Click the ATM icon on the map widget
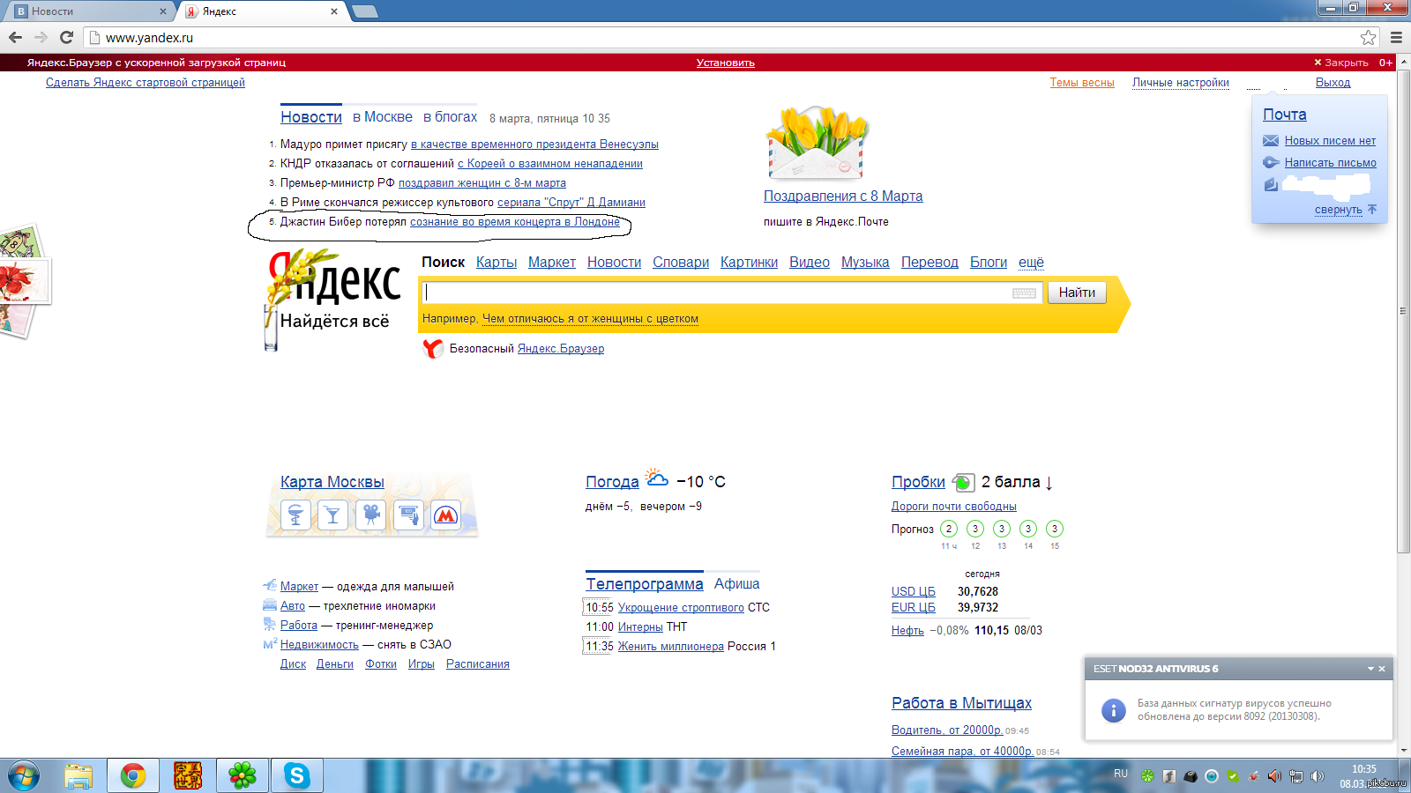This screenshot has height=793, width=1411. click(x=408, y=515)
